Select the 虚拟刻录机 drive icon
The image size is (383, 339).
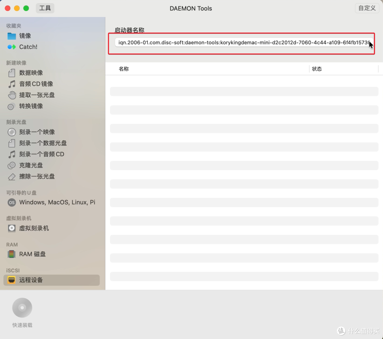pyautogui.click(x=11, y=228)
